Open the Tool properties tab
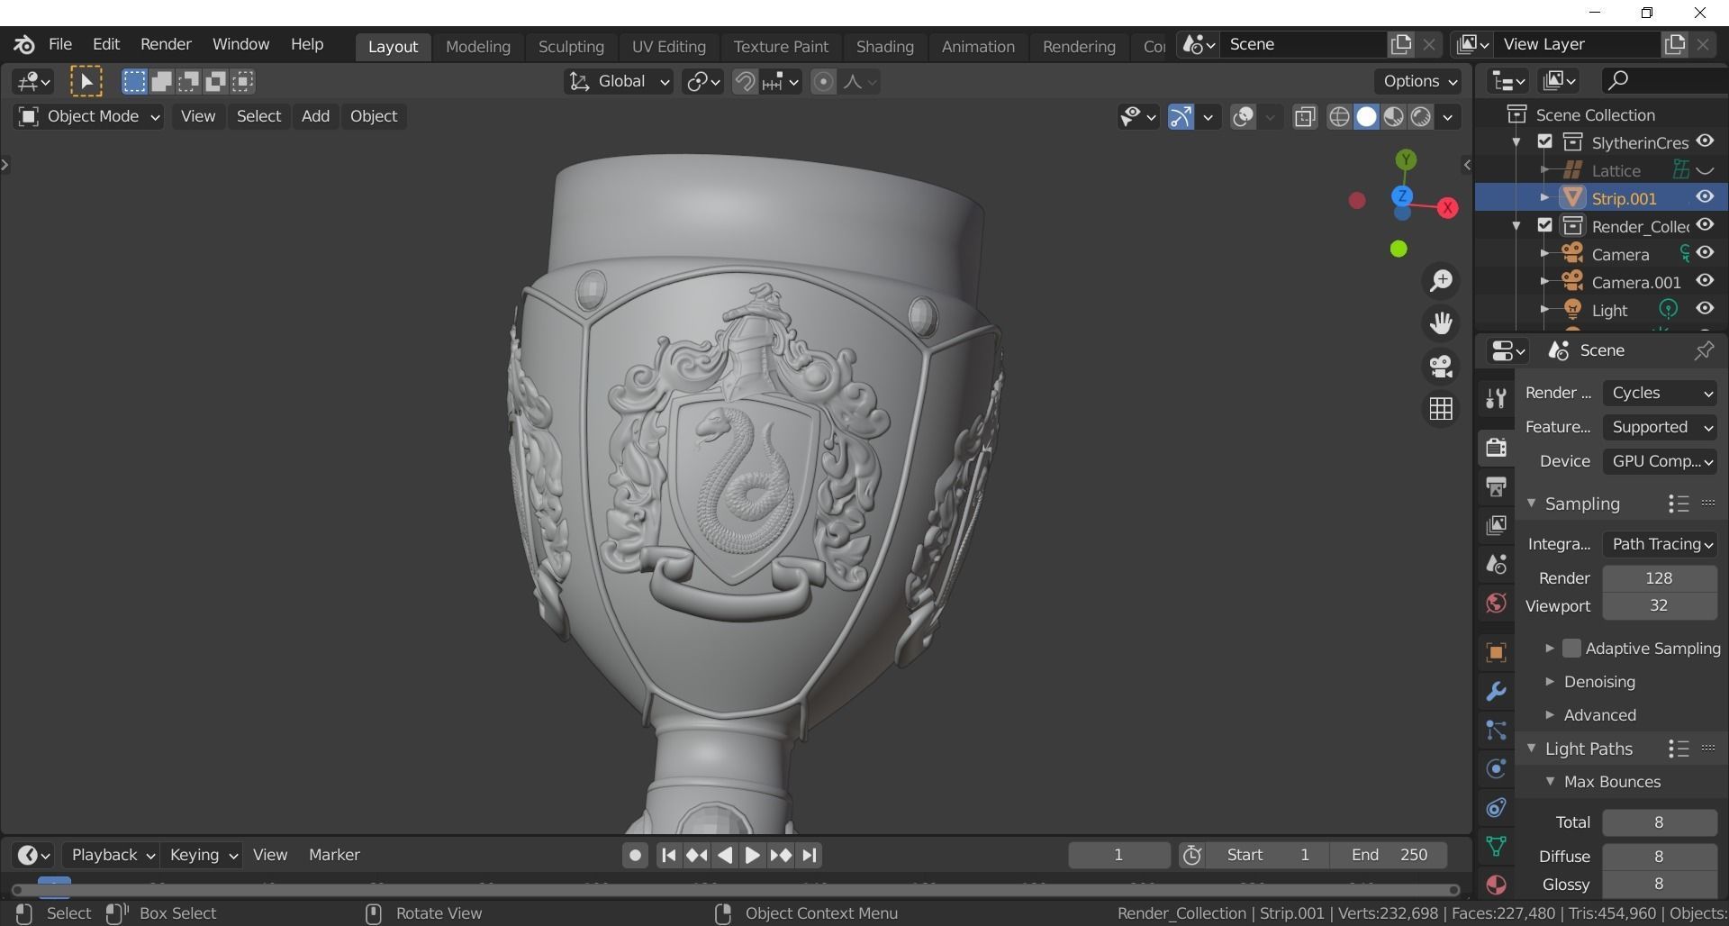 coord(1497,398)
